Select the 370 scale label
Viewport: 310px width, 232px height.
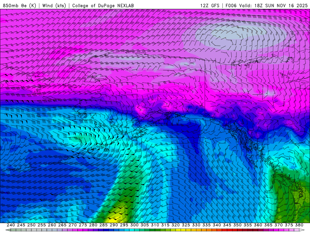pos(278,225)
